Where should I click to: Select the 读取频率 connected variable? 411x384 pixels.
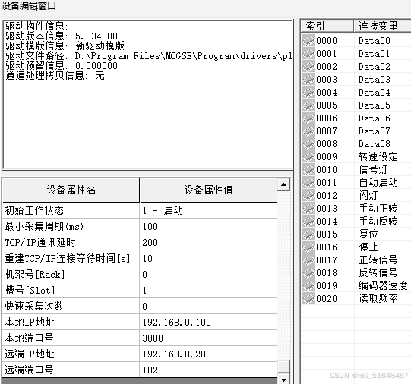(x=378, y=299)
